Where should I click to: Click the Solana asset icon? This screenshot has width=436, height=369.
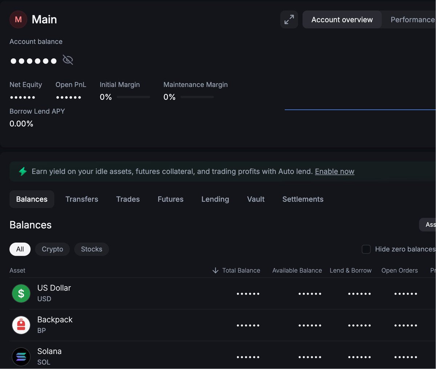coord(21,357)
